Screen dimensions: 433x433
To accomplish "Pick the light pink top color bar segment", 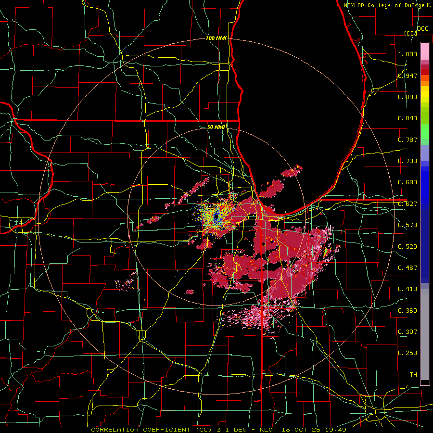I will pyautogui.click(x=425, y=51).
